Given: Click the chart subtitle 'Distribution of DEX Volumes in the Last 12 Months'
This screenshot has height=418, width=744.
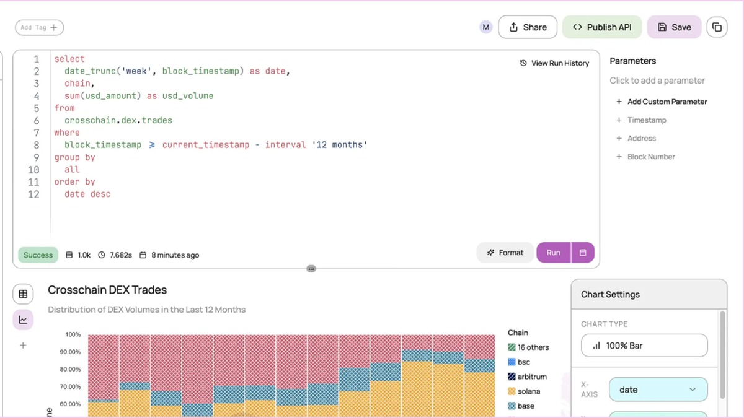Looking at the screenshot, I should 147,310.
